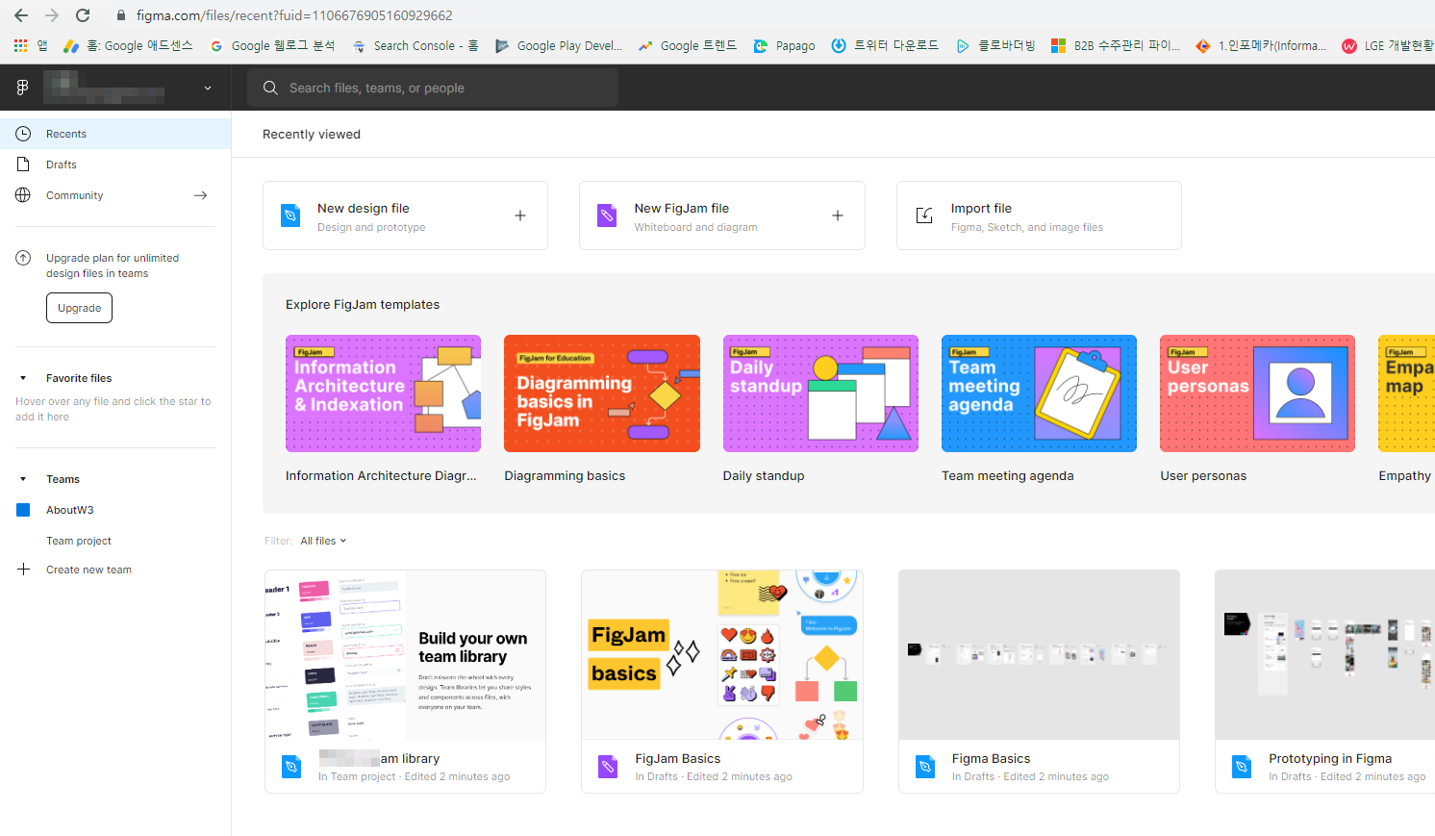This screenshot has height=836, width=1435.
Task: Click the design icon beside team library file
Action: (x=291, y=767)
